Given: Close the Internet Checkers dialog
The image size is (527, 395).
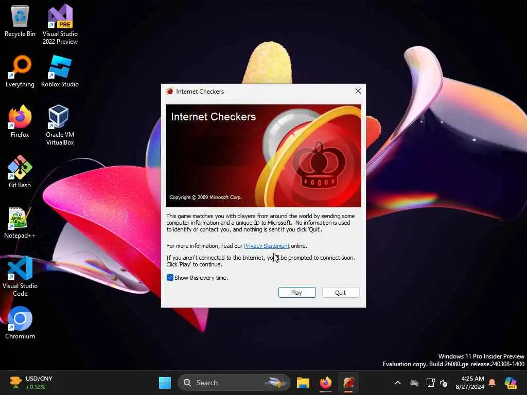Looking at the screenshot, I should tap(358, 91).
